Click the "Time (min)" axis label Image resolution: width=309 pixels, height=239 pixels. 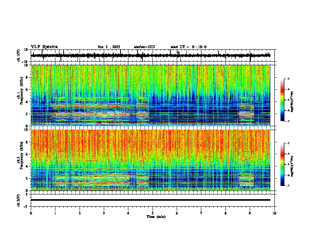click(x=156, y=217)
